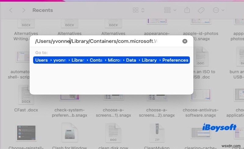Select the Conta path segment suggestion
The image size is (244, 149).
[96, 60]
